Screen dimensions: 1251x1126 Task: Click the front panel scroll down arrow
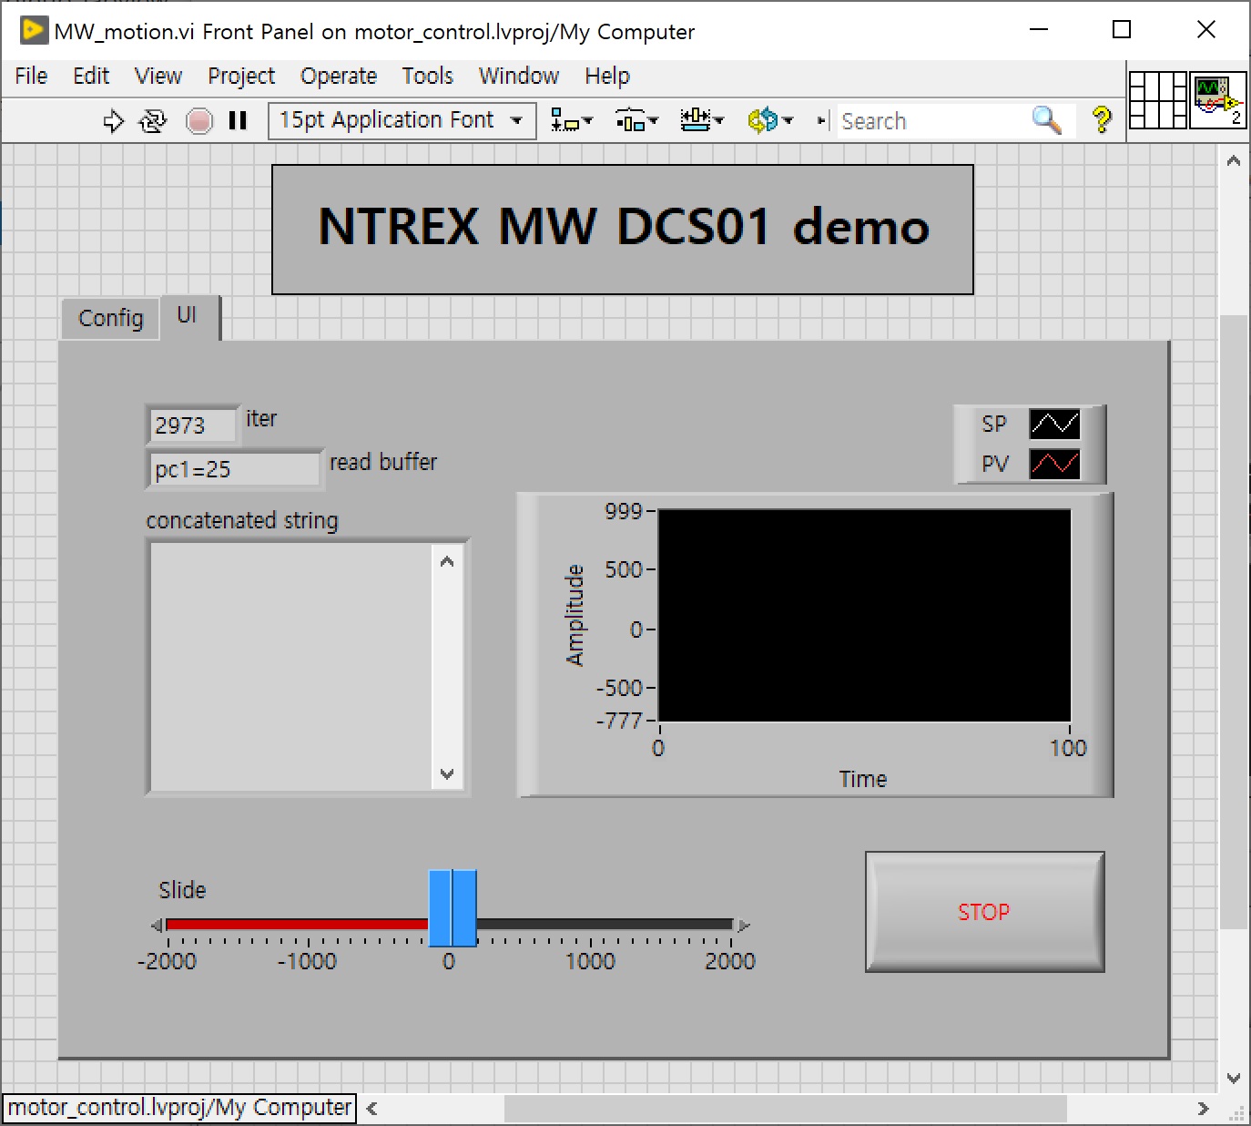(x=1234, y=1078)
